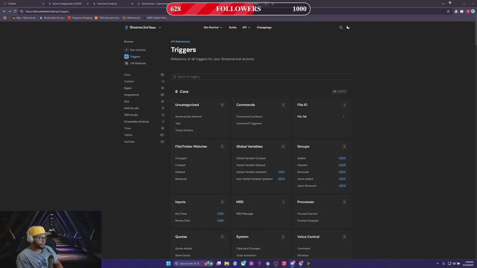Open the Command Cooldown trigger
This screenshot has width=477, height=268.
249,117
